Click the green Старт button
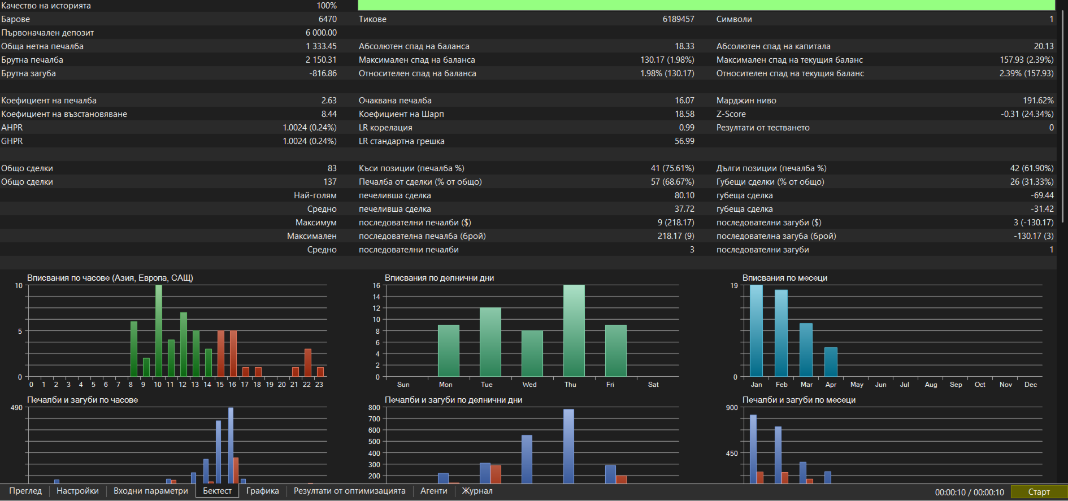Screen dimensions: 1068x501 click(x=1039, y=492)
